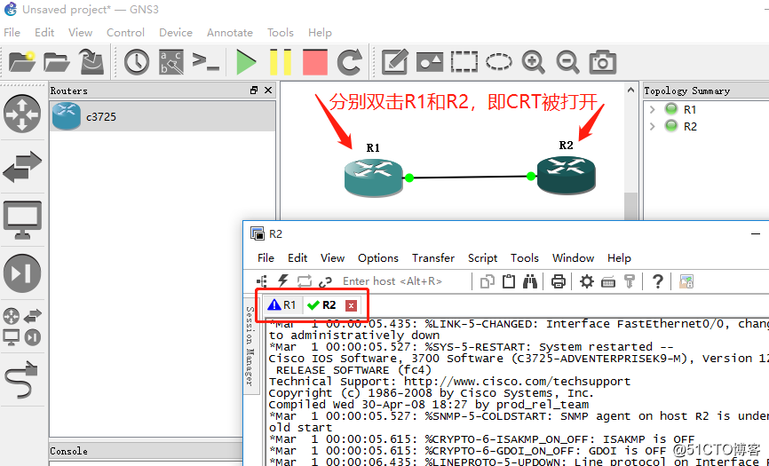Viewport: 769px width, 466px height.
Task: Click SecureCRT Copy icon
Action: 487,281
